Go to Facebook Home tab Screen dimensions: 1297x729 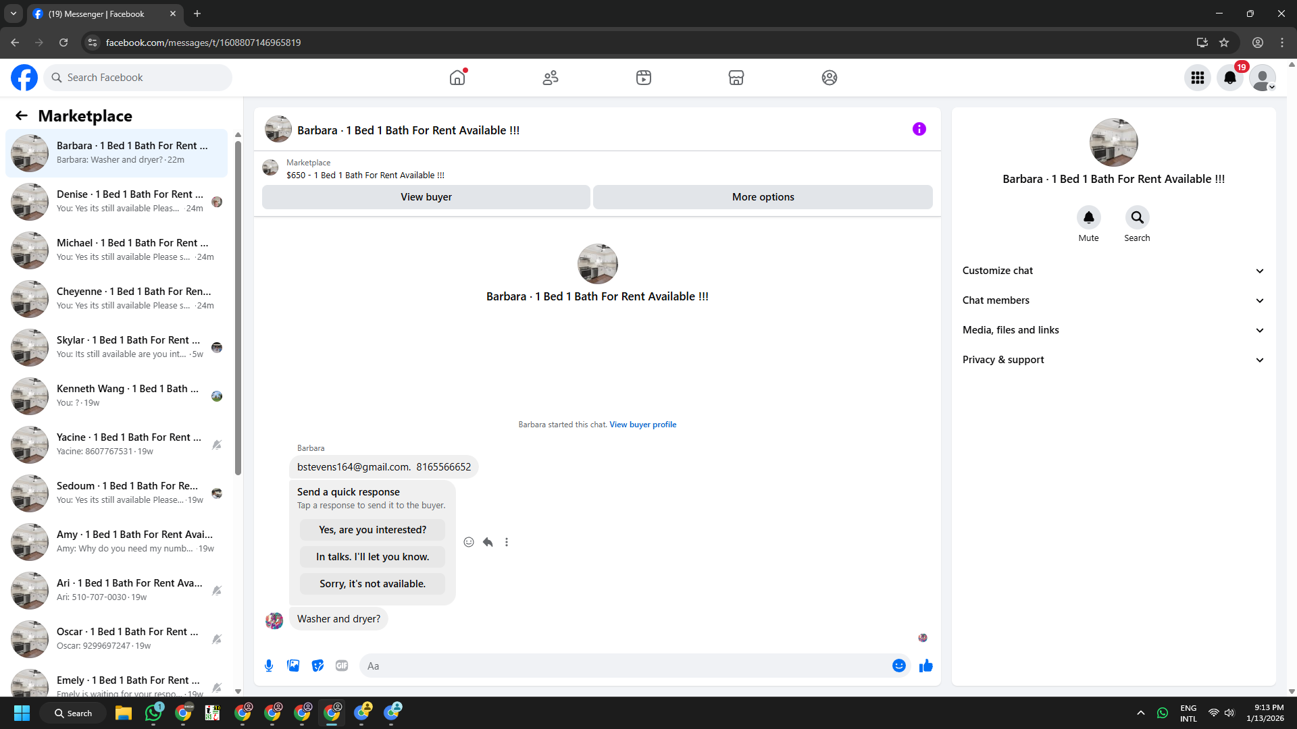[x=457, y=78]
